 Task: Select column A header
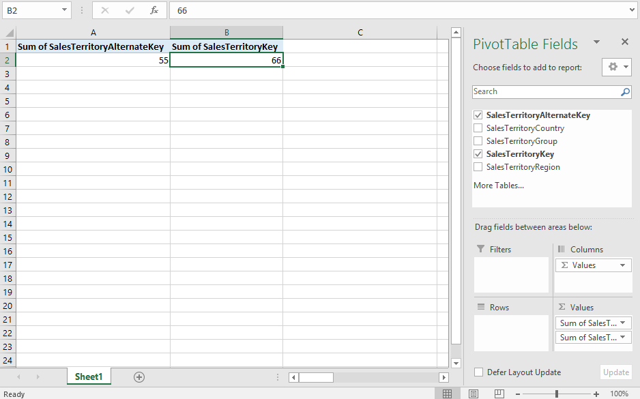[x=93, y=33]
